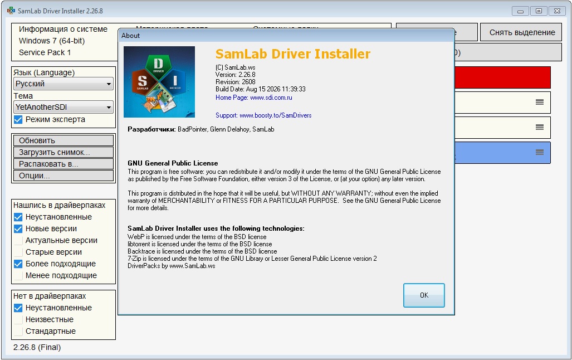Enable Менее подходящие checkbox

[18, 275]
